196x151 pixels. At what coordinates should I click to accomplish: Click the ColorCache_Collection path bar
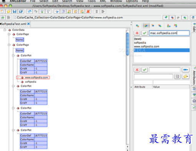click(x=87, y=17)
